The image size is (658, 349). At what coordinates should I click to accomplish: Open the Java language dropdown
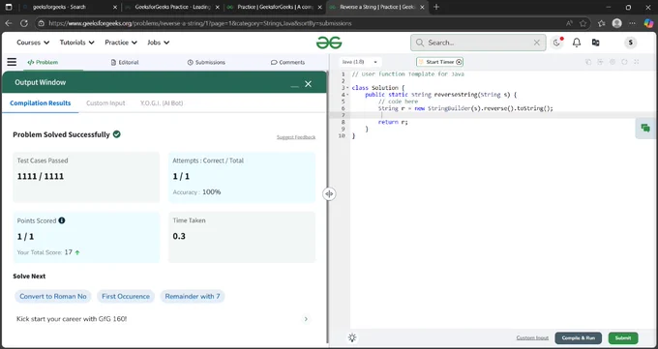pos(360,62)
